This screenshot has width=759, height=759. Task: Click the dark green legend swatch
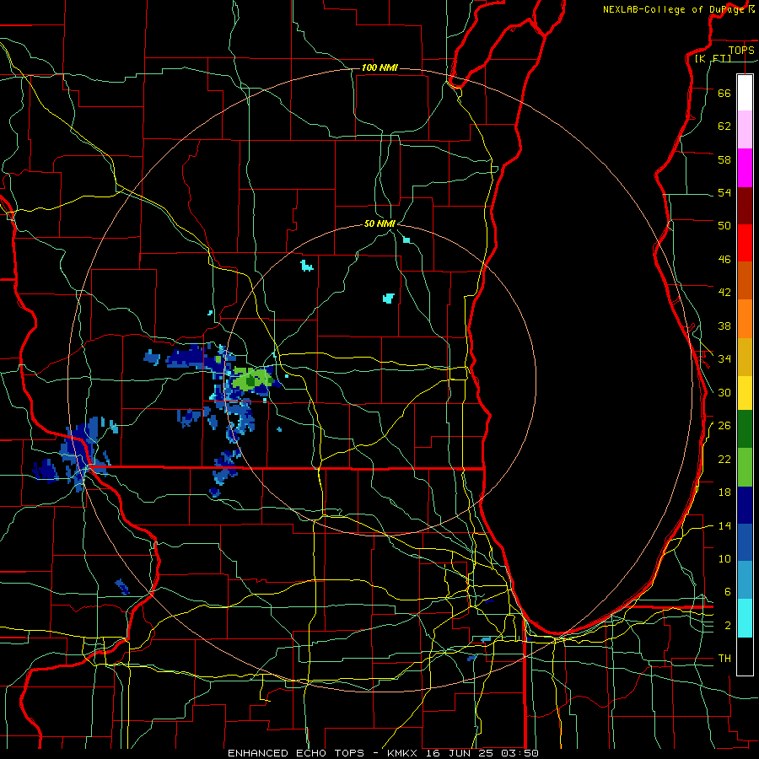point(745,429)
